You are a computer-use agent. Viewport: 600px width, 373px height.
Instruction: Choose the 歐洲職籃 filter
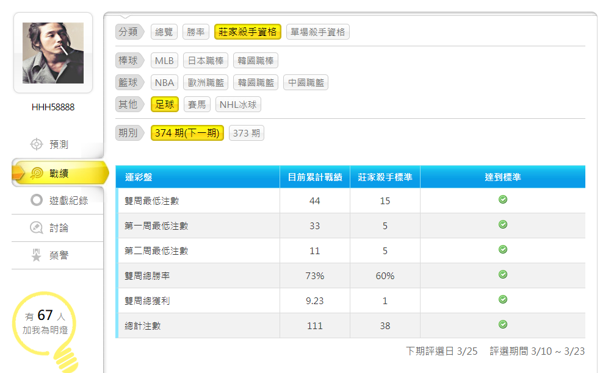point(206,82)
